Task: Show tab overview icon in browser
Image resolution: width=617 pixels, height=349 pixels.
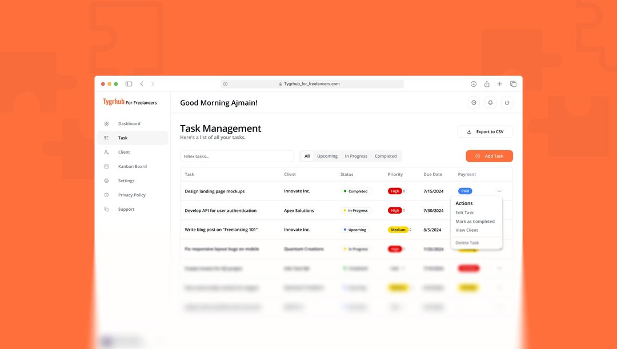Action: click(513, 84)
